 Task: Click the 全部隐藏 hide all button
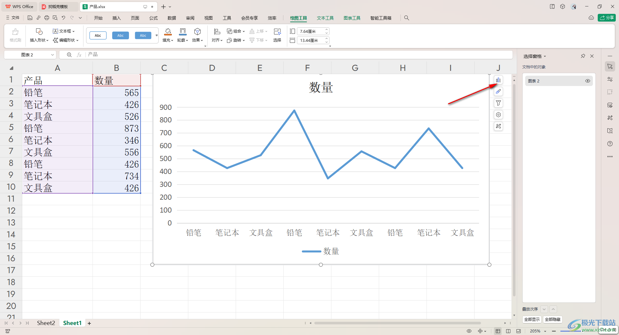click(x=553, y=319)
